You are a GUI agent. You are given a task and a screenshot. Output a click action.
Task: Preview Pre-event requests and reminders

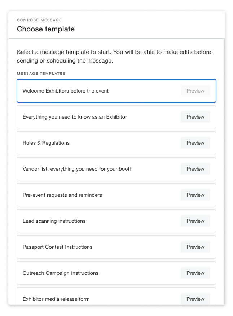pos(195,195)
